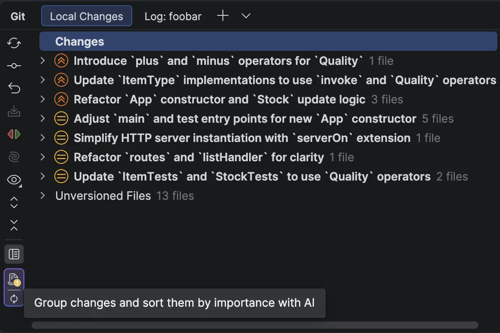Toggle the preview diff panel icon
This screenshot has width=500, height=333.
pyautogui.click(x=14, y=254)
